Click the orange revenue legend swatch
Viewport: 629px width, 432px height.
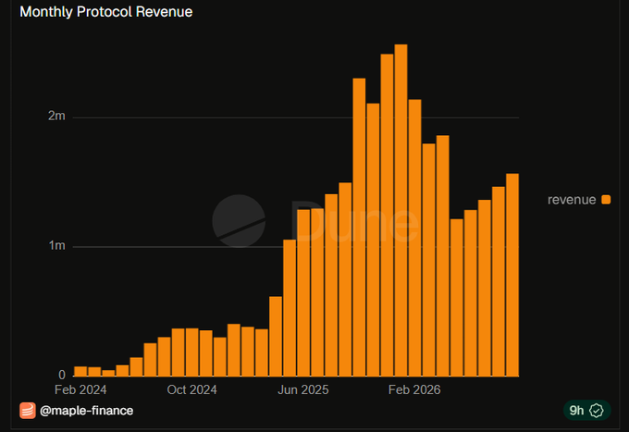(606, 200)
